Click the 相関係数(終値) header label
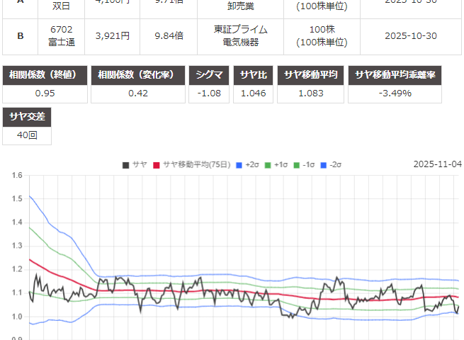The width and height of the screenshot is (464, 340). 45,75
